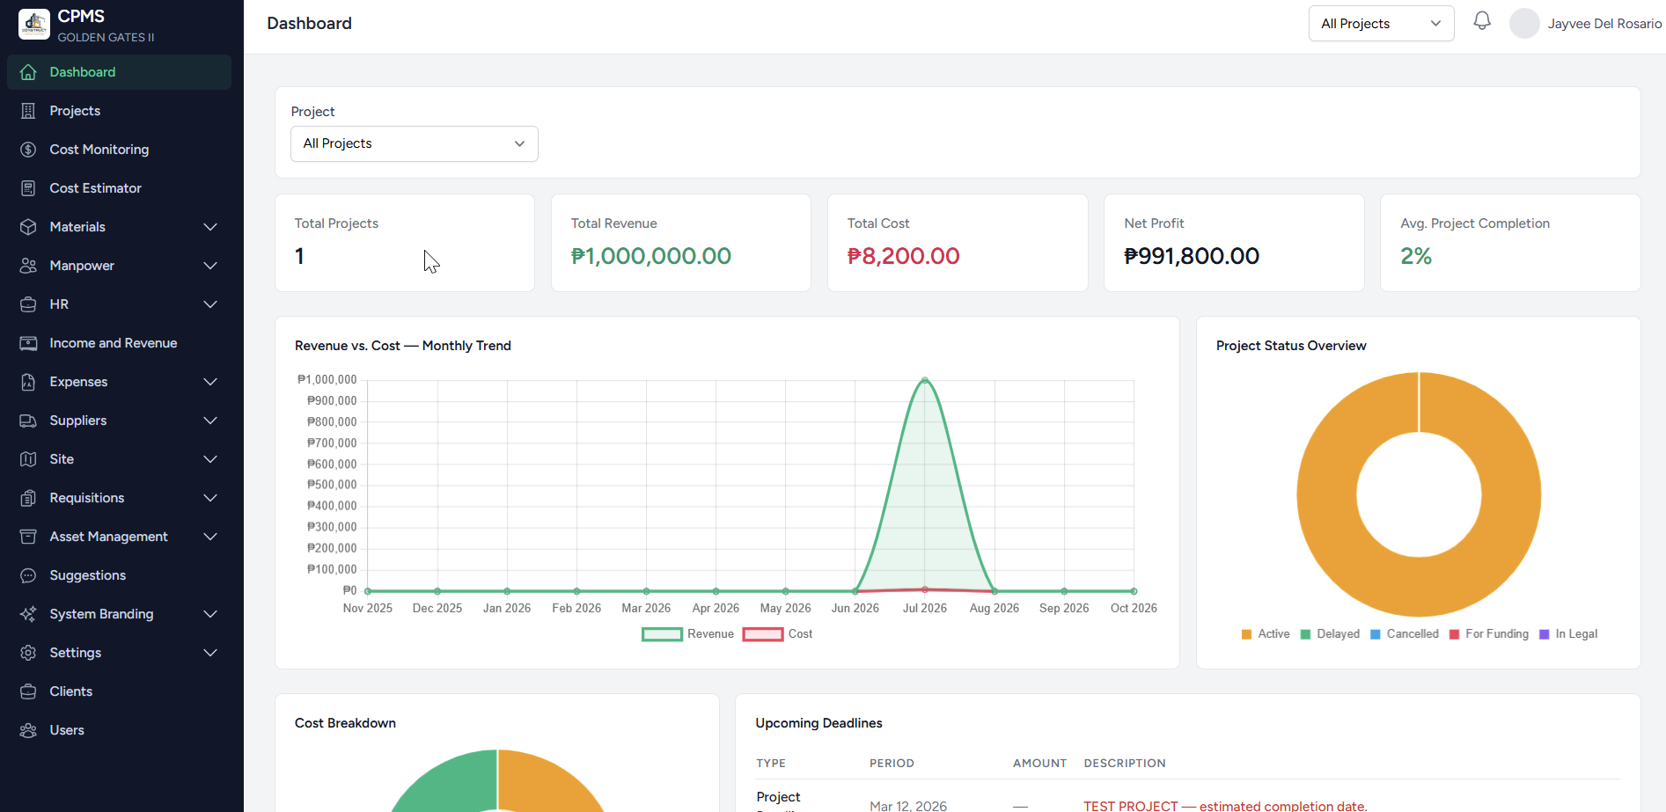Click Jayvee Del Rosario user name
The height and width of the screenshot is (812, 1666).
point(1604,24)
